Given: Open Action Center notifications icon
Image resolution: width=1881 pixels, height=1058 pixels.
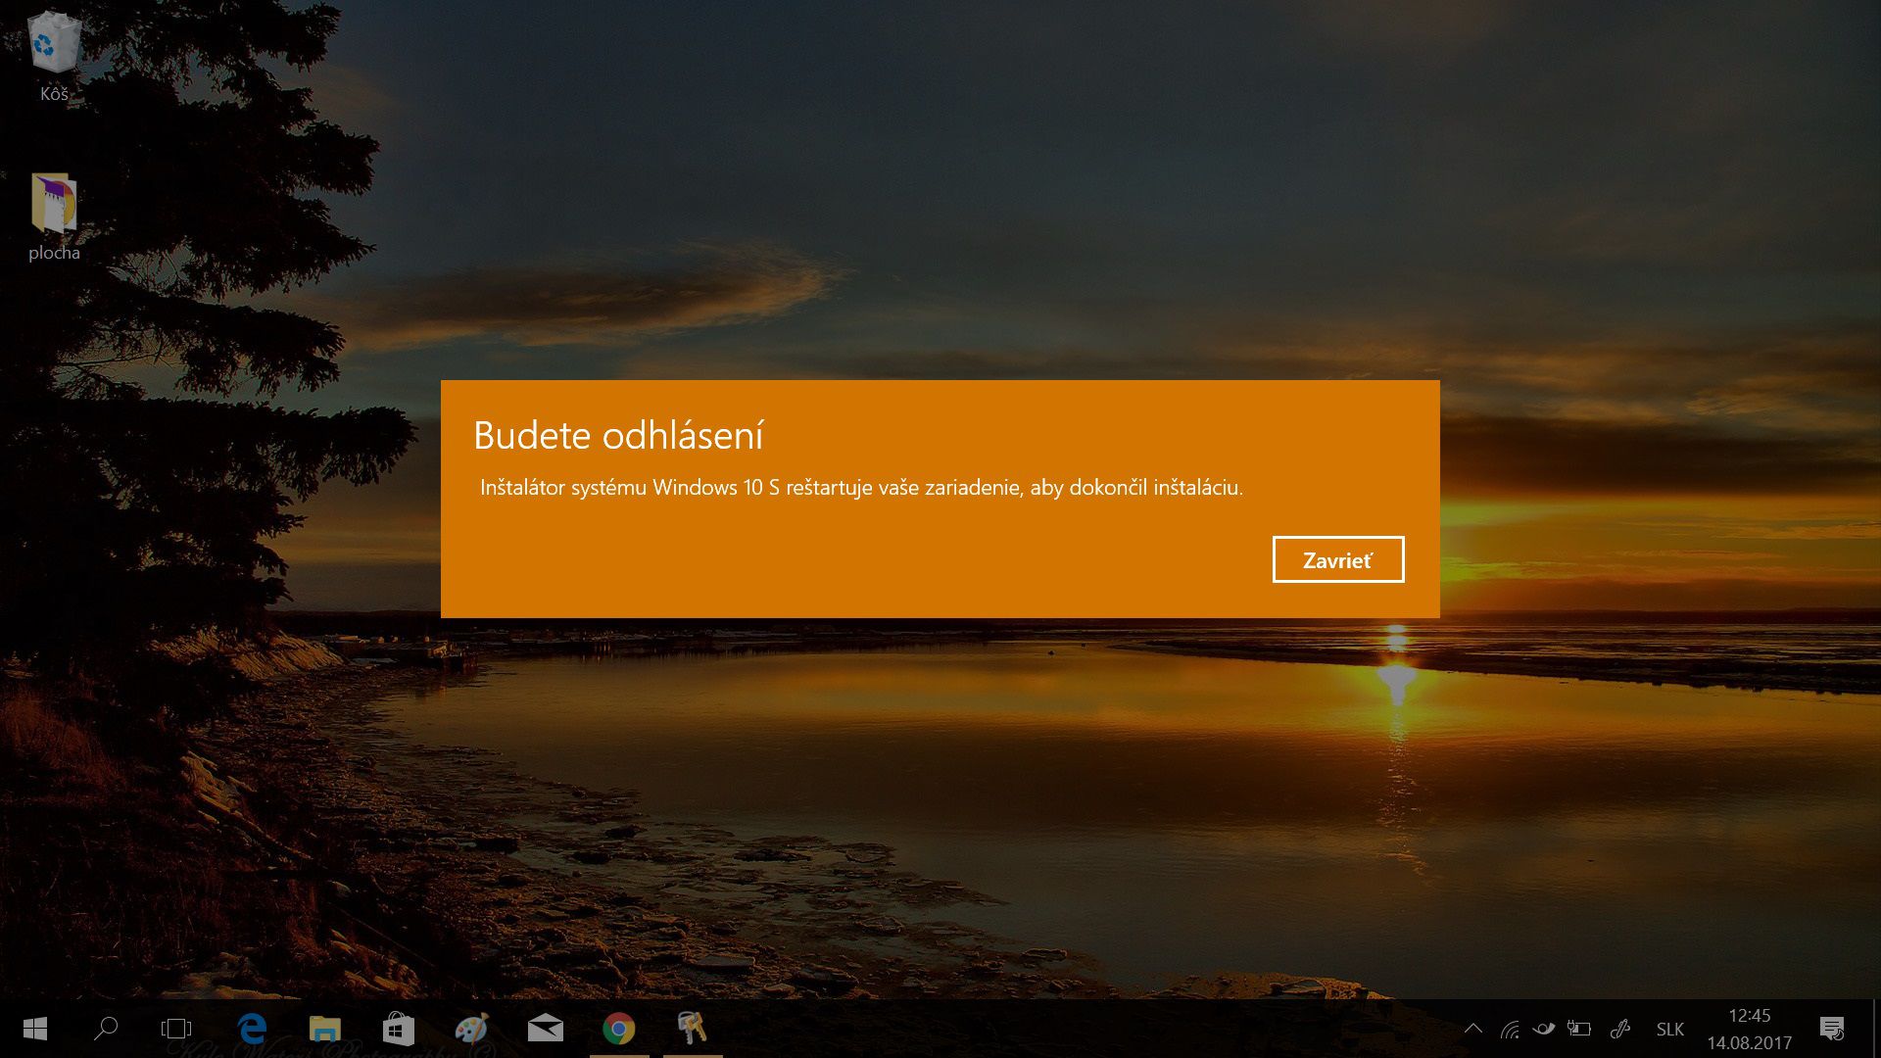Looking at the screenshot, I should [x=1832, y=1029].
